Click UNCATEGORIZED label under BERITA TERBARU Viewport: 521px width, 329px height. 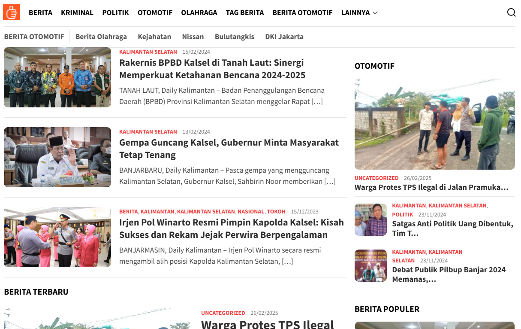(223, 313)
